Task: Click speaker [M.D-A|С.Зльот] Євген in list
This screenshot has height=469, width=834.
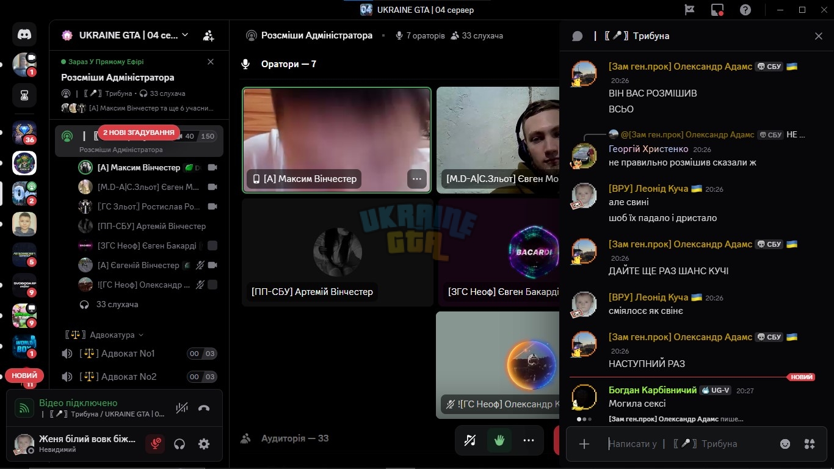Action: point(148,187)
